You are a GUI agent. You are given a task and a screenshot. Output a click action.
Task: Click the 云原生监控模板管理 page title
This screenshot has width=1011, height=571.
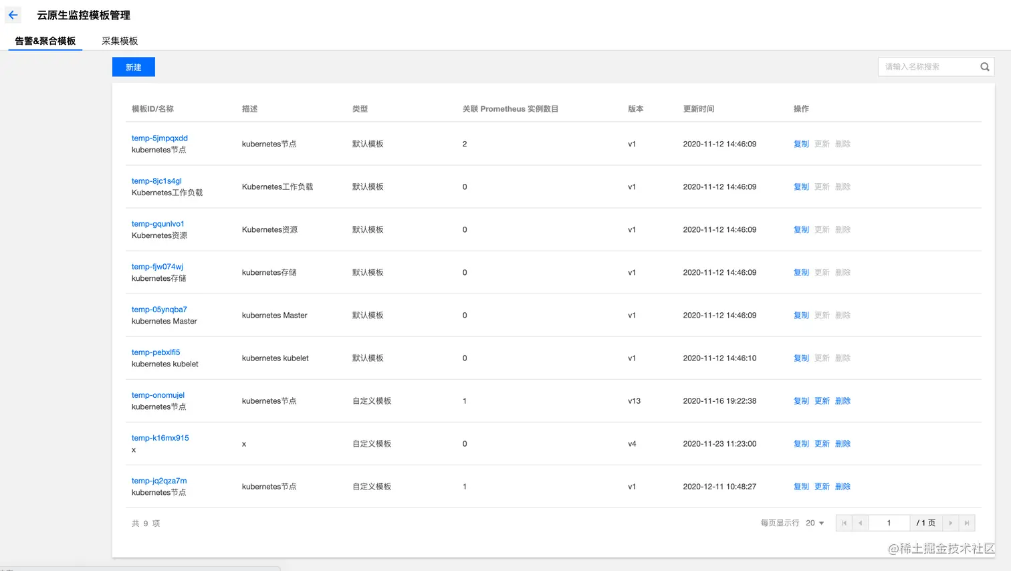pos(84,15)
